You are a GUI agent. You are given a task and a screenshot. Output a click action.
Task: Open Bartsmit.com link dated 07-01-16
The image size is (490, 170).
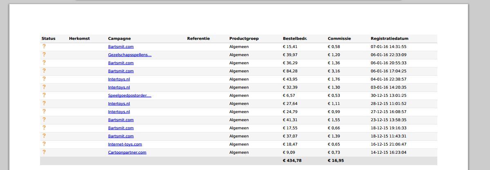pos(121,47)
